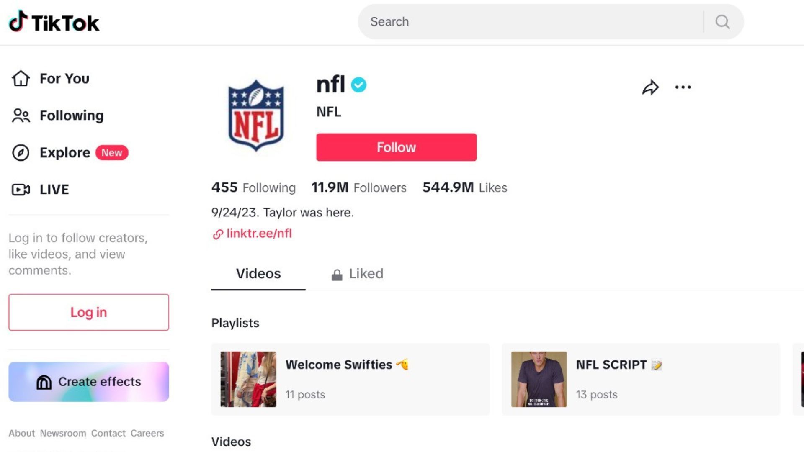This screenshot has height=452, width=804.
Task: Click the lock icon on Liked
Action: [x=337, y=275]
